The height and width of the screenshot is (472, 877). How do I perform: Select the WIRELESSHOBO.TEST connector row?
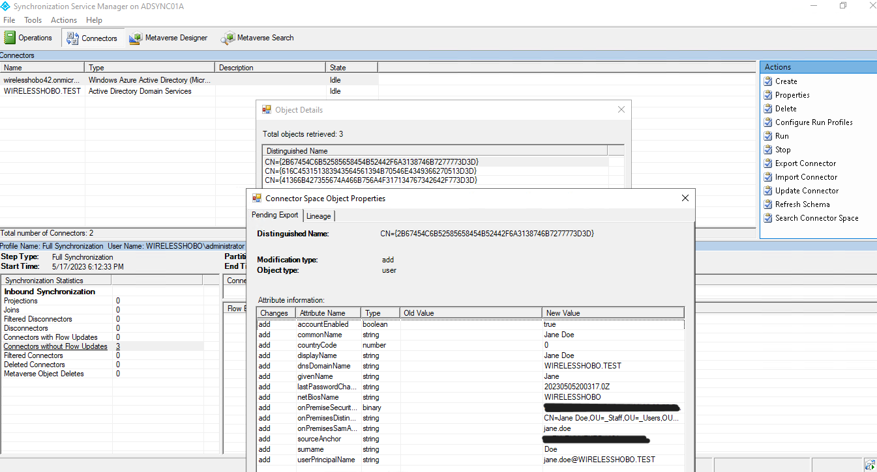(42, 91)
